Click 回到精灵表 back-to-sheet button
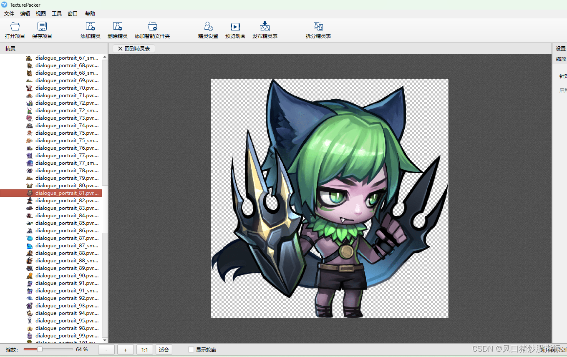The image size is (567, 357). click(134, 48)
